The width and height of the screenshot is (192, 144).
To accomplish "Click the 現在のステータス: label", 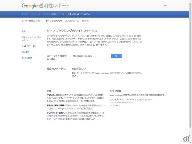I will [56, 69].
